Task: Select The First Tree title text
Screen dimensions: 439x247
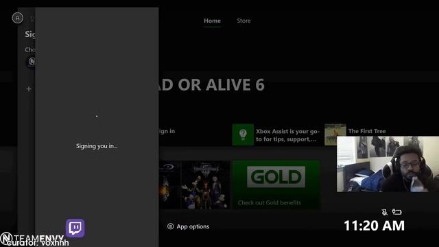Action: tap(367, 131)
